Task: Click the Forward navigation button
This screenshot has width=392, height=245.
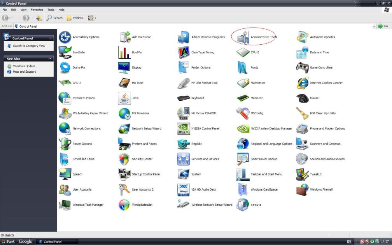Action: [26, 18]
